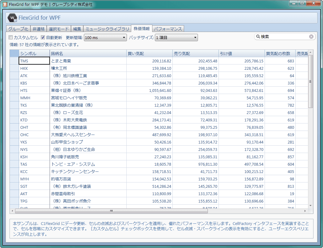Select the 東北蜘蛛の巣清掃（株） cell
The image size is (323, 248).
(x=88, y=105)
